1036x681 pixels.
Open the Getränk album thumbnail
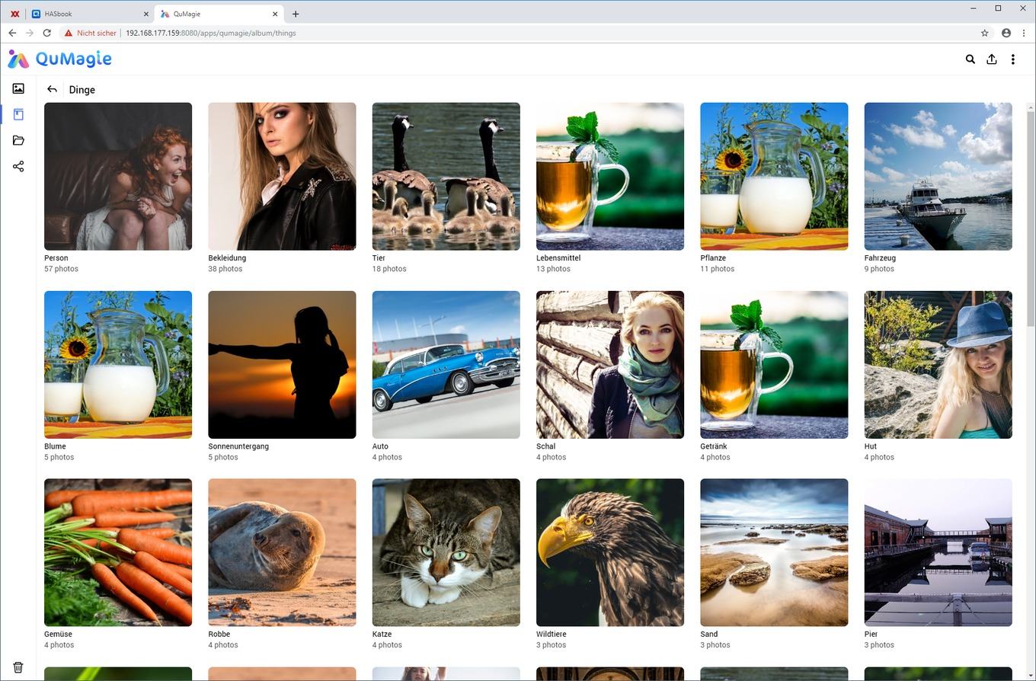pos(774,364)
